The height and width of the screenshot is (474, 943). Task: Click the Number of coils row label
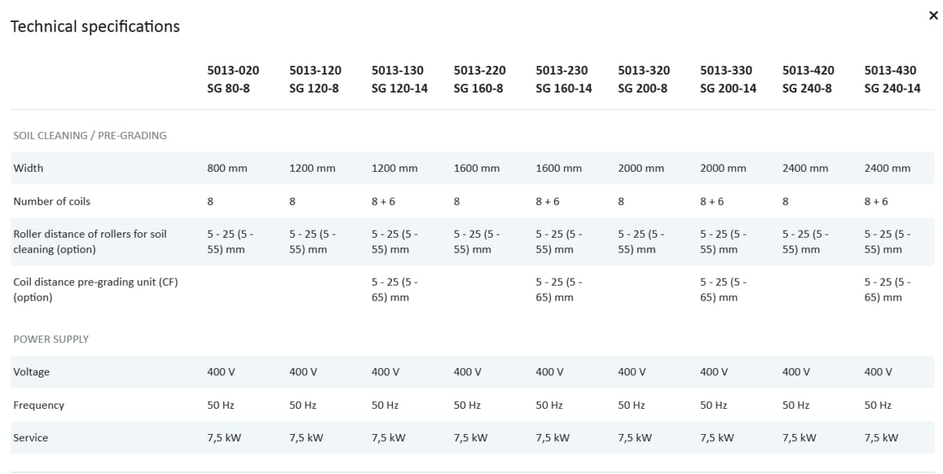(52, 202)
